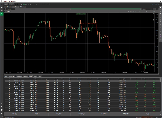
Task: Click the purple icon in right drawing toolbar
Action: [x=160, y=36]
